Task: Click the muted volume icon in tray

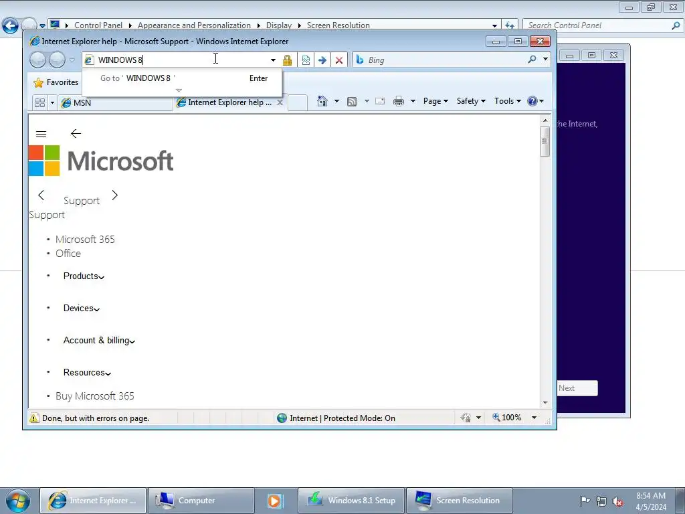Action: pos(617,501)
